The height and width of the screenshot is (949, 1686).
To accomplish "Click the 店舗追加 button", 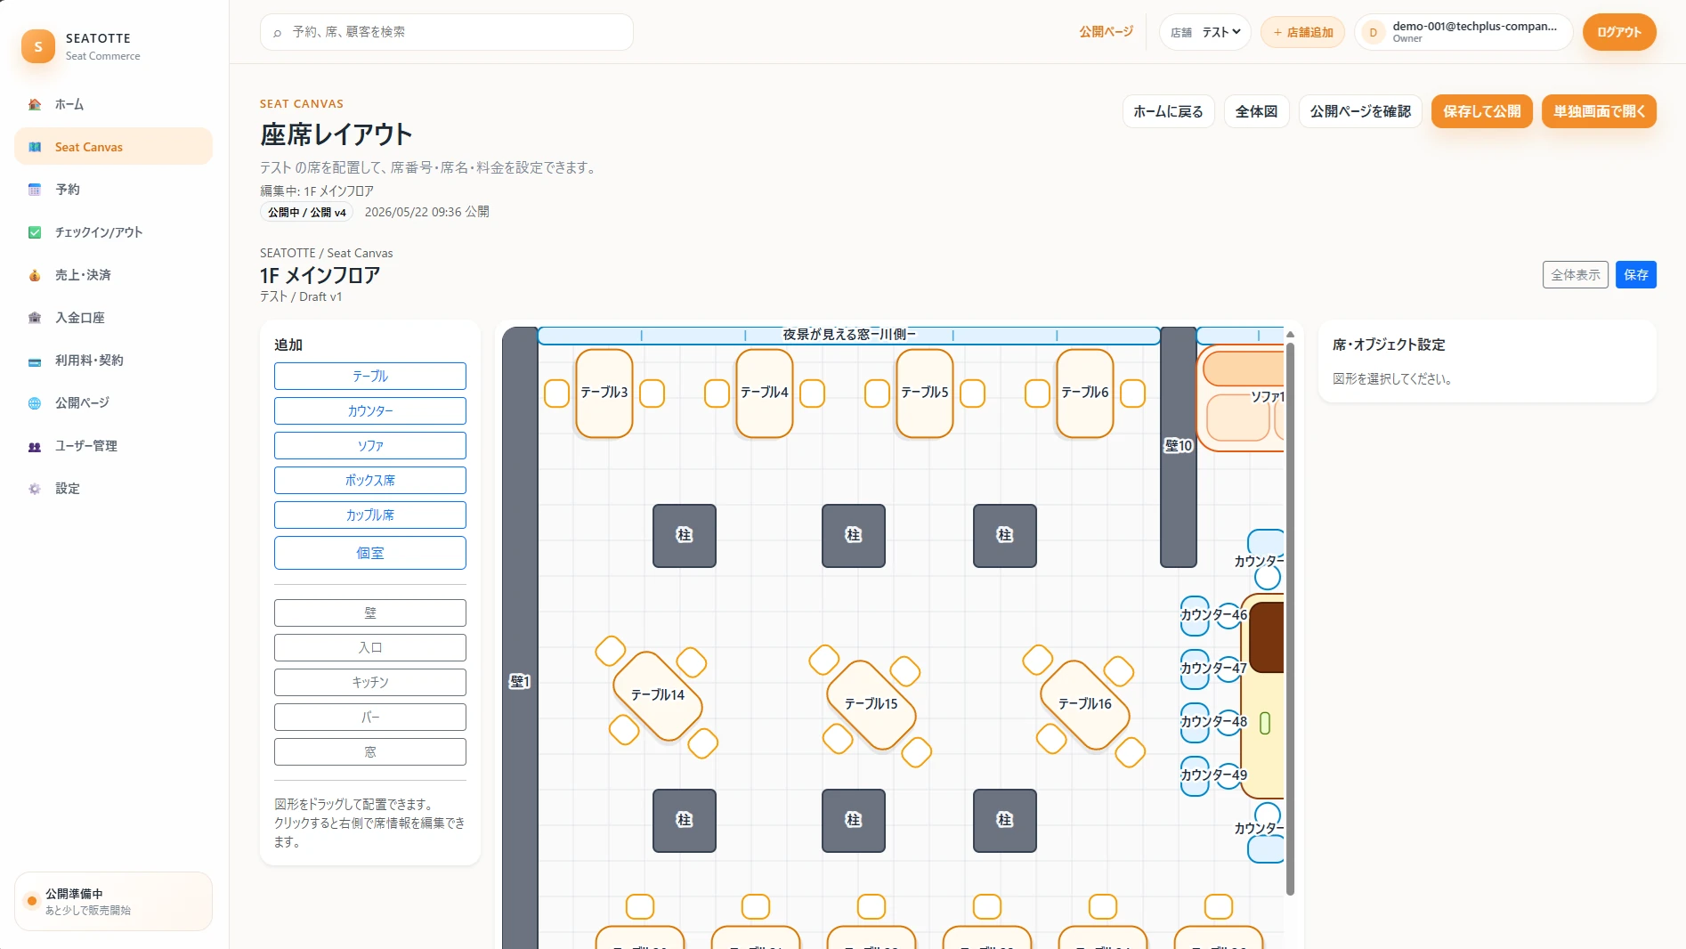I will tap(1302, 32).
